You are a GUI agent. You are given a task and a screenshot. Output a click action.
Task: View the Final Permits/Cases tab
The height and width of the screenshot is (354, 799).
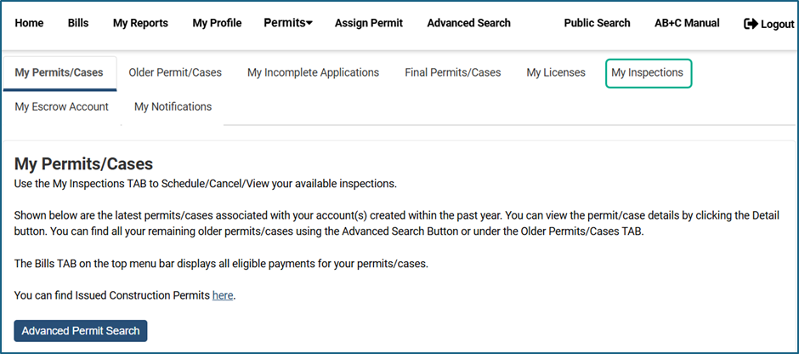(x=452, y=72)
